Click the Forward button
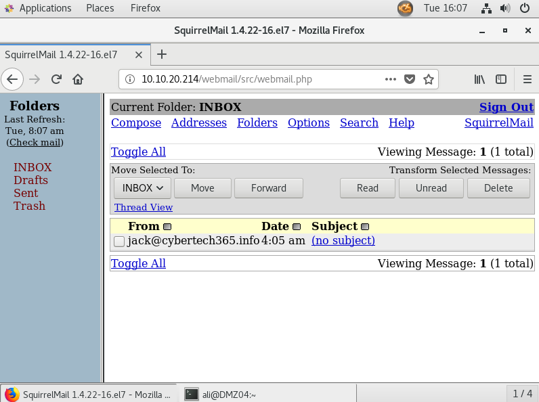 pos(268,188)
